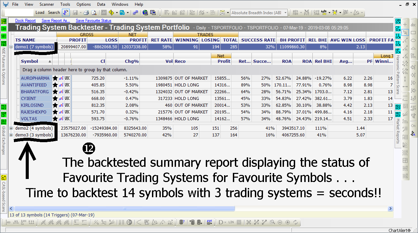Viewport: 418px width, 233px height.
Task: Expand the demo2 (4 symbols) row
Action: [11, 128]
